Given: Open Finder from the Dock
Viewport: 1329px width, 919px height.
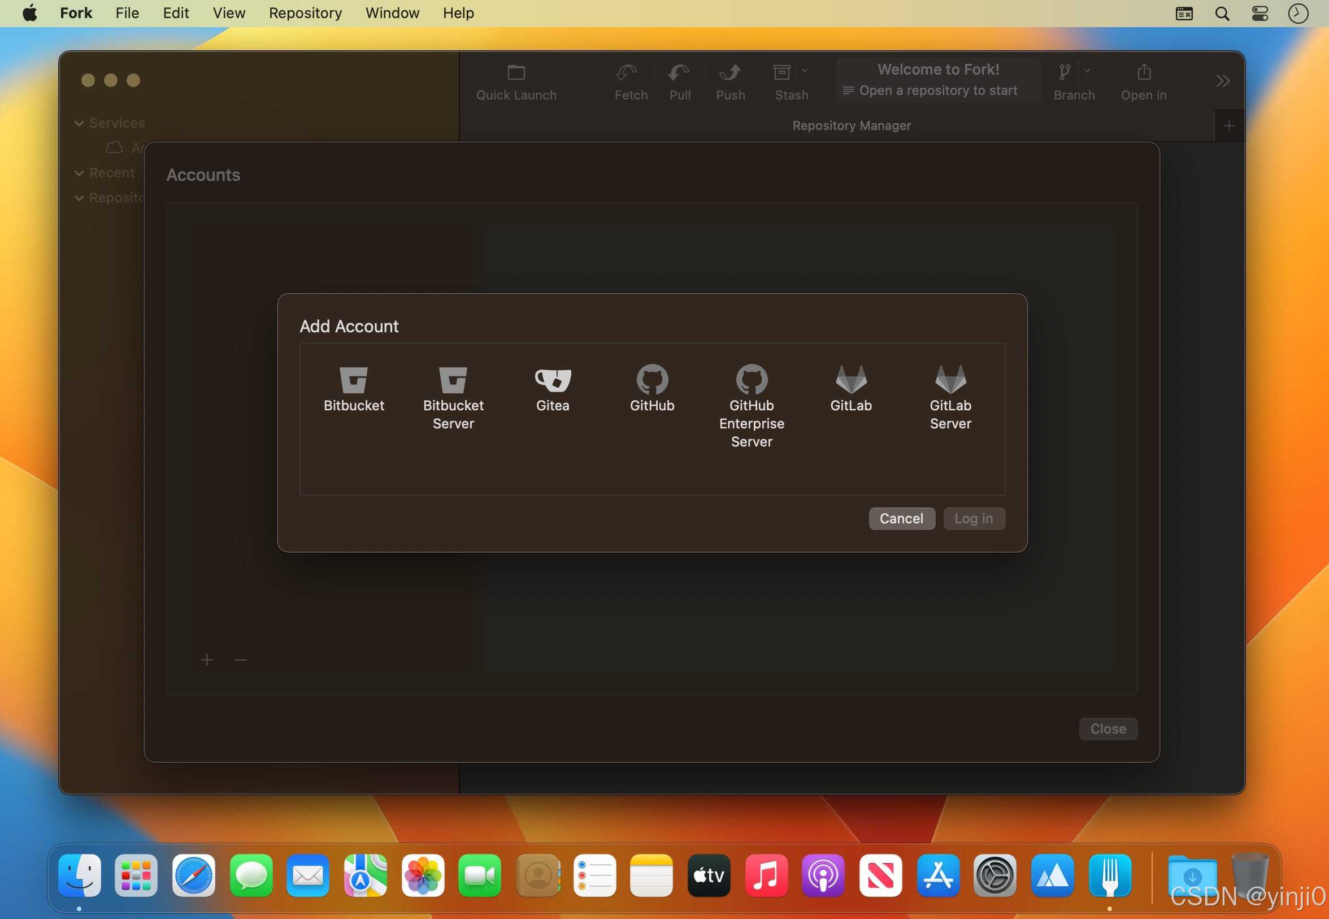Looking at the screenshot, I should (x=80, y=875).
